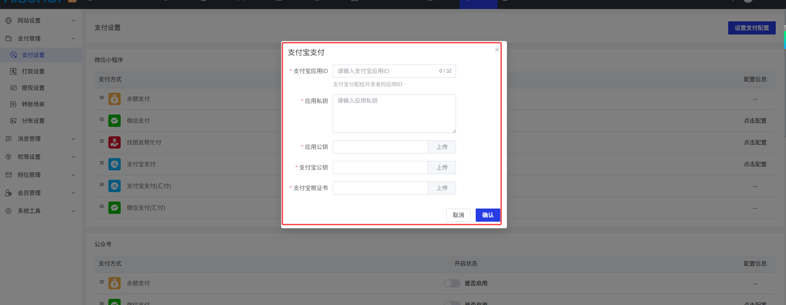Go to 转账场景 in the sidebar
The width and height of the screenshot is (786, 305).
41,104
